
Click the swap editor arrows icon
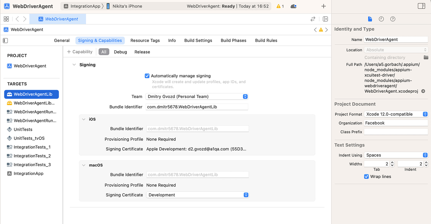pyautogui.click(x=313, y=19)
